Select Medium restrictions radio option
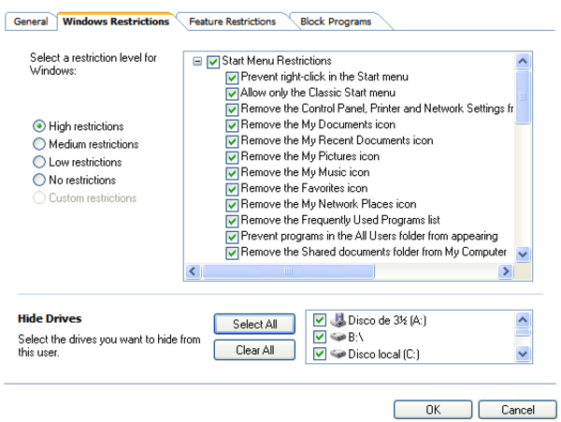 (x=39, y=144)
